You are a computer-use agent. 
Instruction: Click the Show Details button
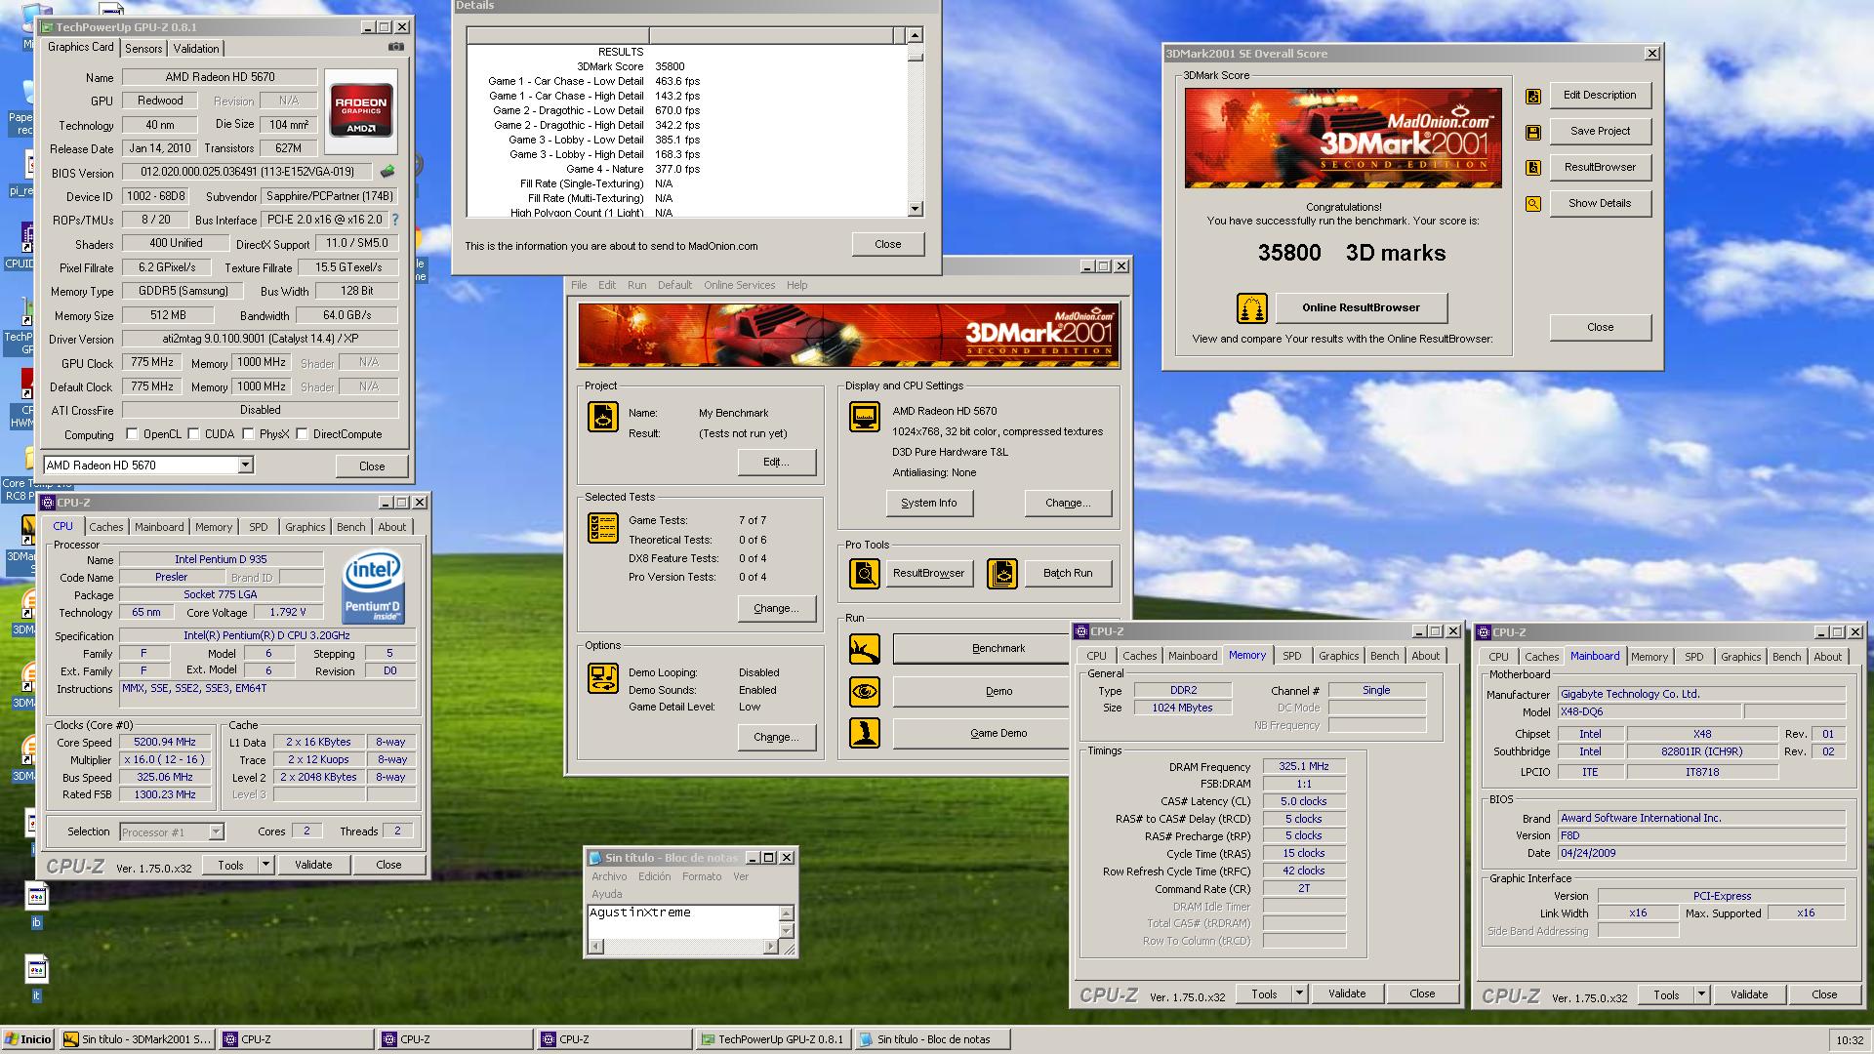tap(1600, 204)
